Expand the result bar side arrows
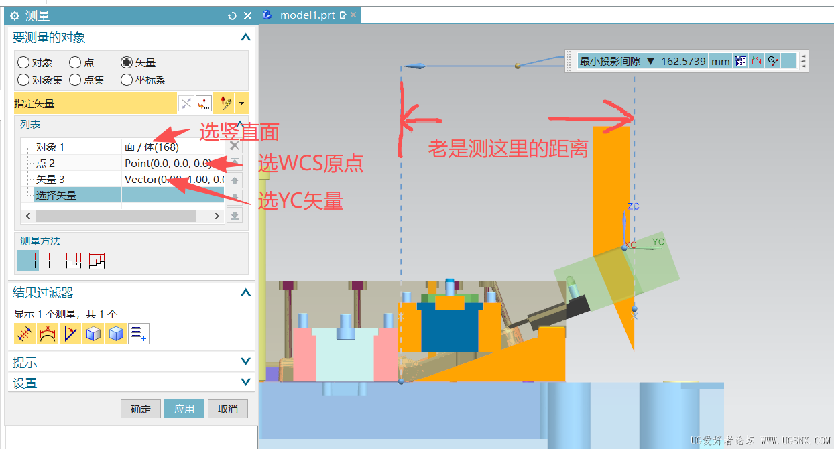Screen dimensions: 834x449 pos(803,61)
